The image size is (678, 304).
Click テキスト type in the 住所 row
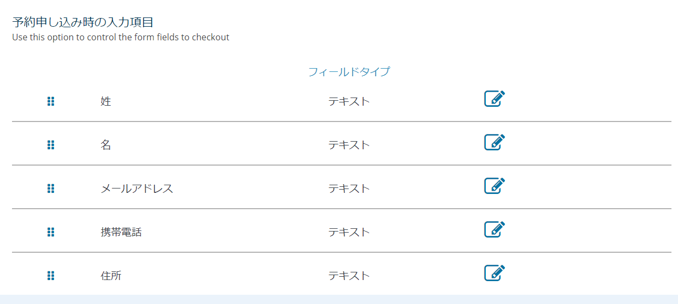point(349,276)
